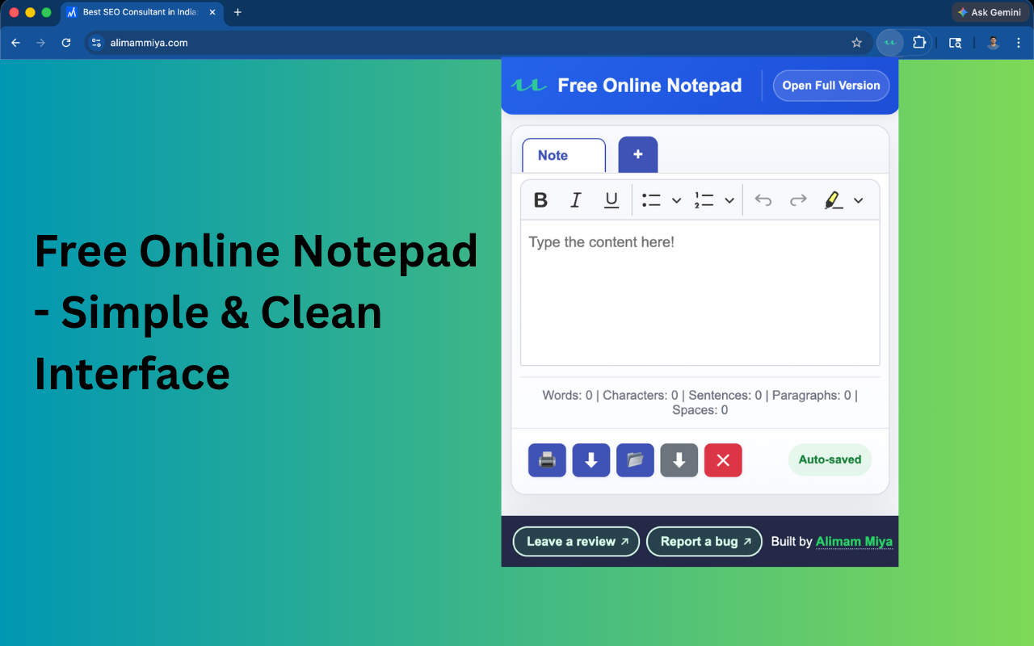Viewport: 1034px width, 646px height.
Task: Reload the current page
Action: click(x=66, y=43)
